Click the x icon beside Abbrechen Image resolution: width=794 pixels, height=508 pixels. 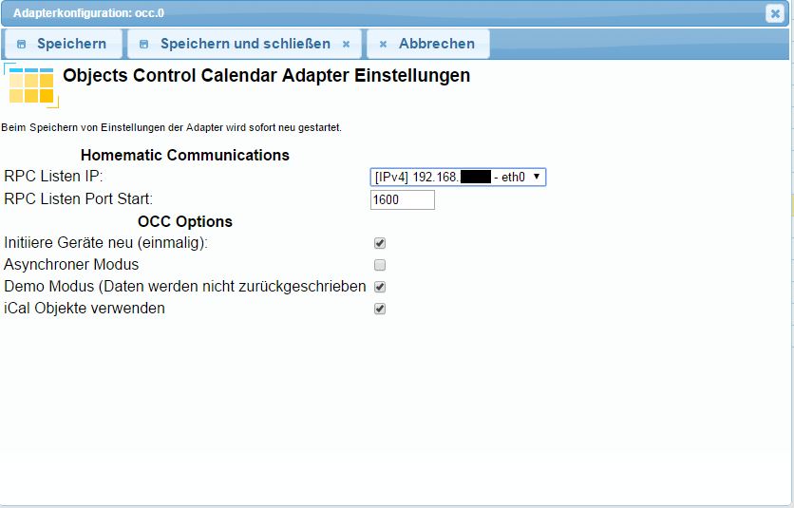(x=383, y=44)
